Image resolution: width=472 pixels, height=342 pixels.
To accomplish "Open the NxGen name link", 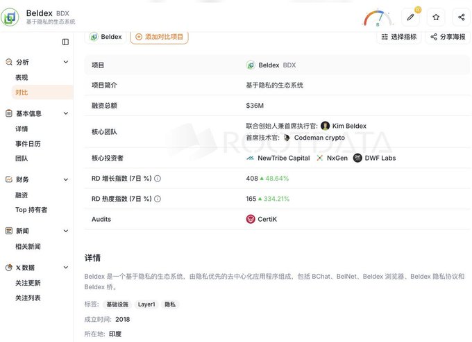I will point(337,158).
